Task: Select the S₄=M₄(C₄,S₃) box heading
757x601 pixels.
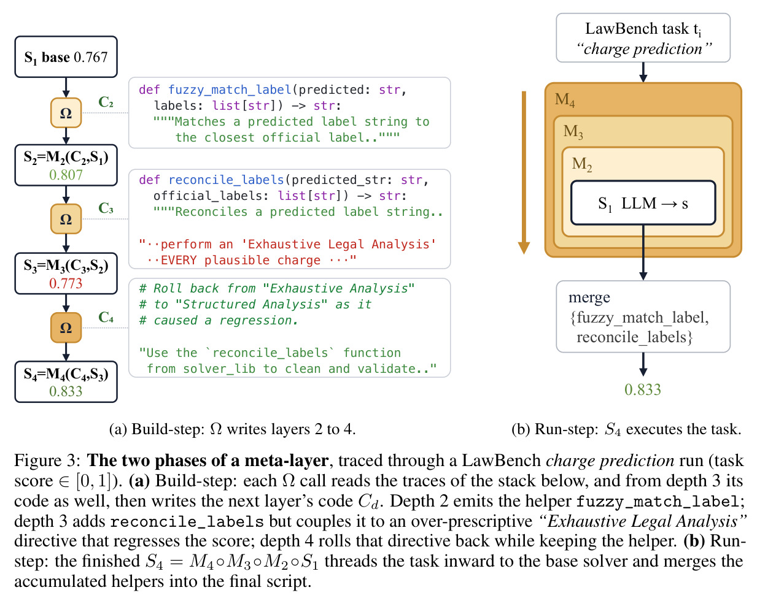Action: point(66,373)
